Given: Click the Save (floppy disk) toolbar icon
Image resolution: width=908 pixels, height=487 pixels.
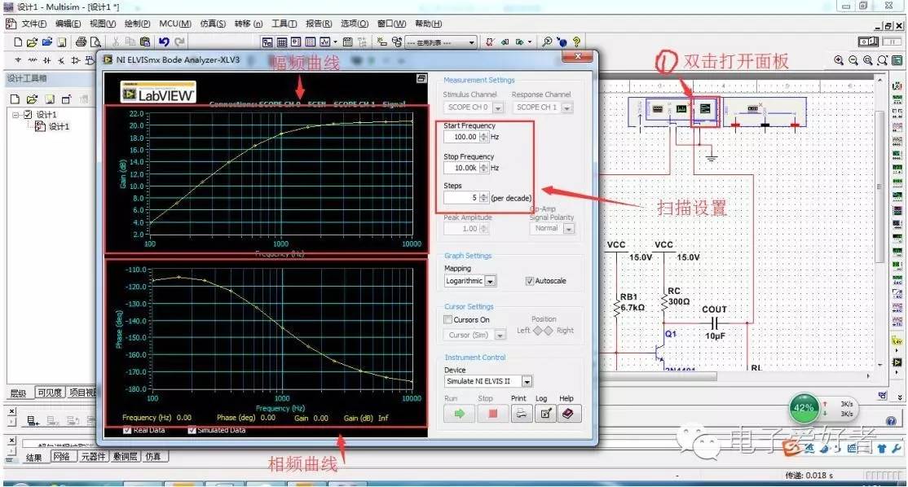Looking at the screenshot, I should tap(61, 42).
